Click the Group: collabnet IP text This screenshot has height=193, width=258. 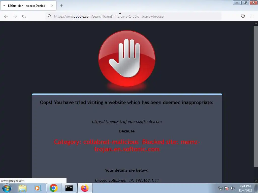click(127, 180)
